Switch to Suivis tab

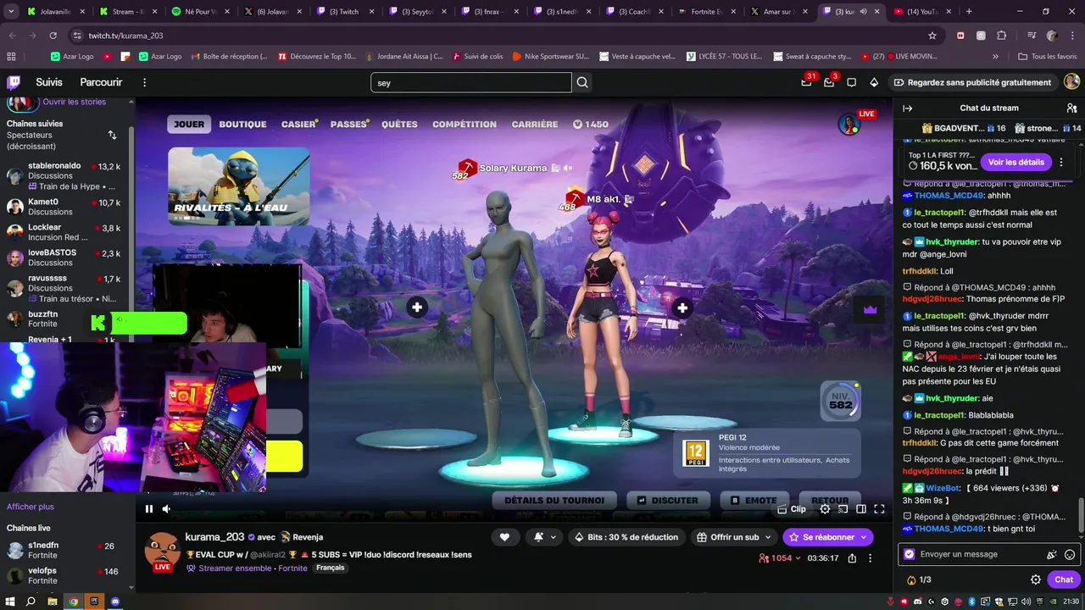[49, 82]
